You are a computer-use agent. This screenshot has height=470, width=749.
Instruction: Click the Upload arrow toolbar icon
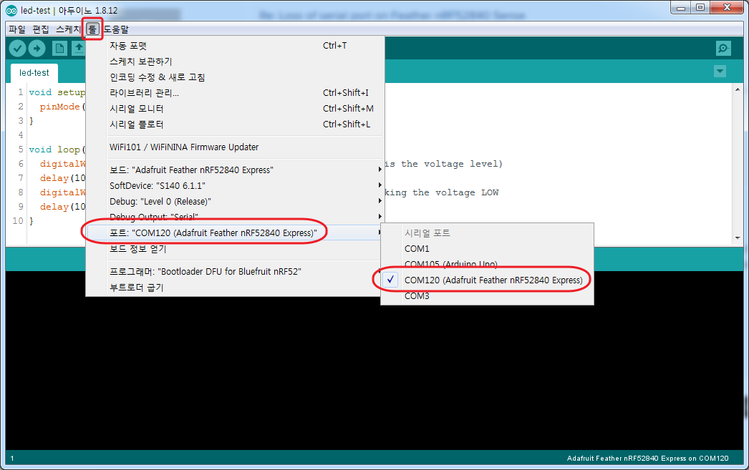point(37,48)
